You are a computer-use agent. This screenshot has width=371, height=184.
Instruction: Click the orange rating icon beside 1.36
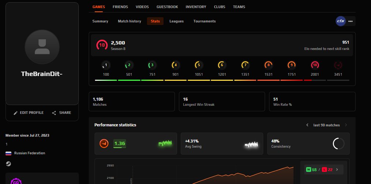point(104,144)
